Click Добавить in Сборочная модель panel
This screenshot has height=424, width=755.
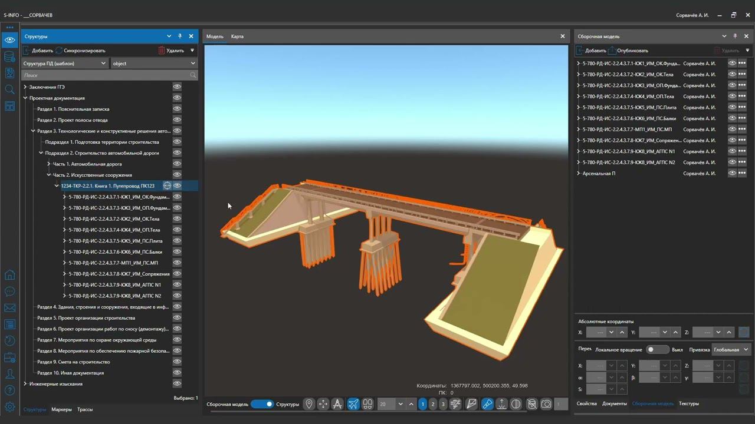coord(591,51)
